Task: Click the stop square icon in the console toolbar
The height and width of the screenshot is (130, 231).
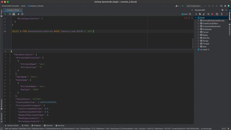Action: pos(10,14)
